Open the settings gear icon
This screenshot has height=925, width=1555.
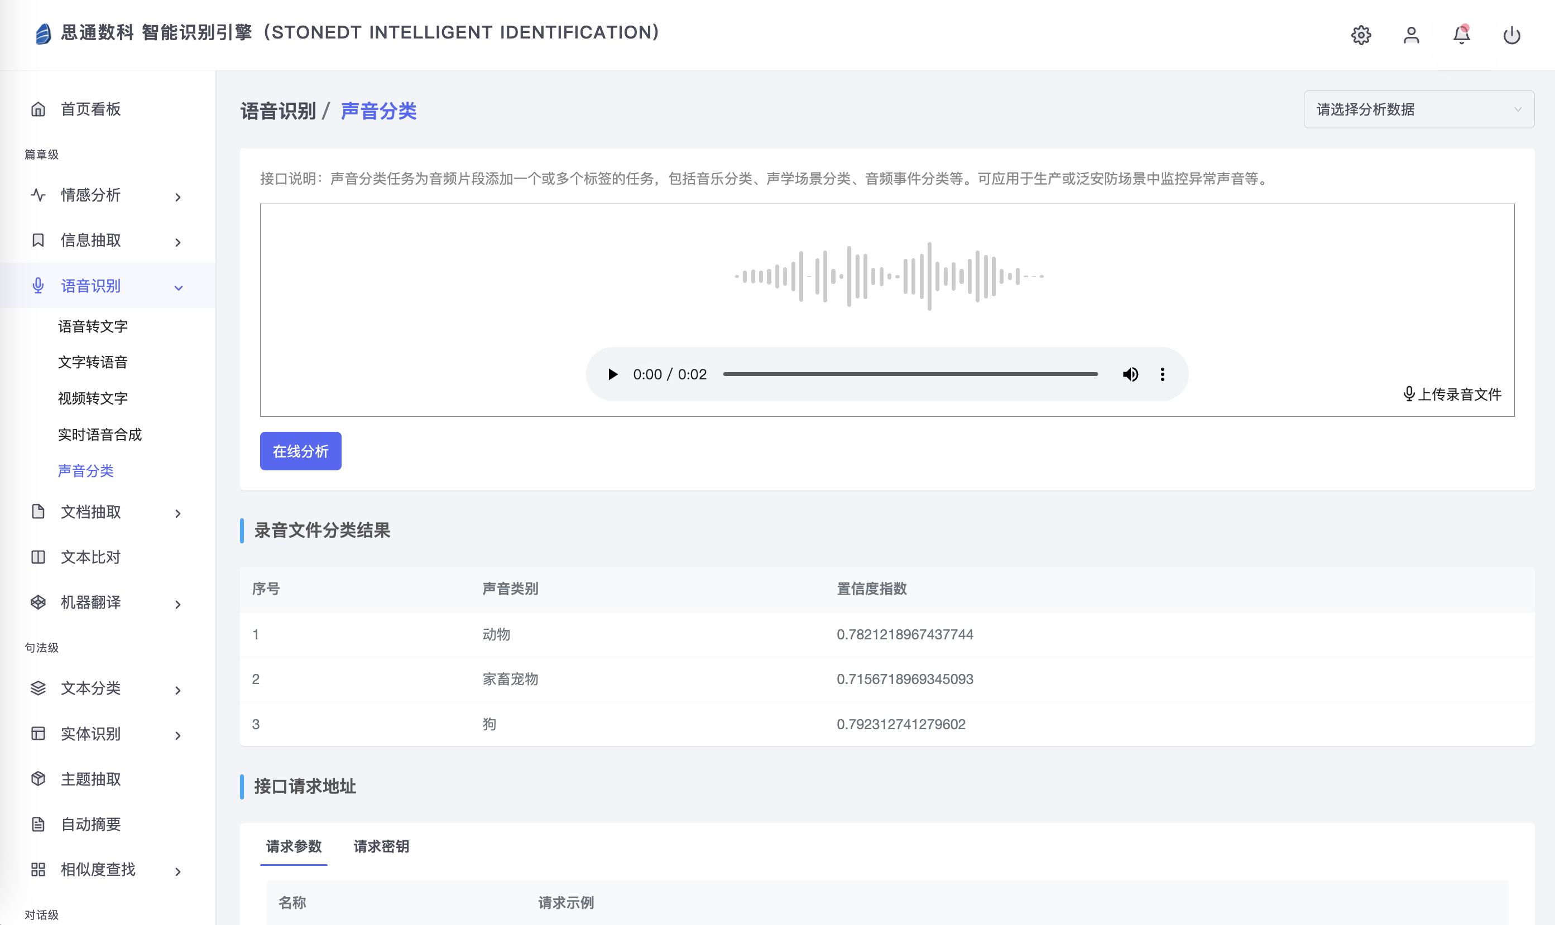[x=1360, y=35]
